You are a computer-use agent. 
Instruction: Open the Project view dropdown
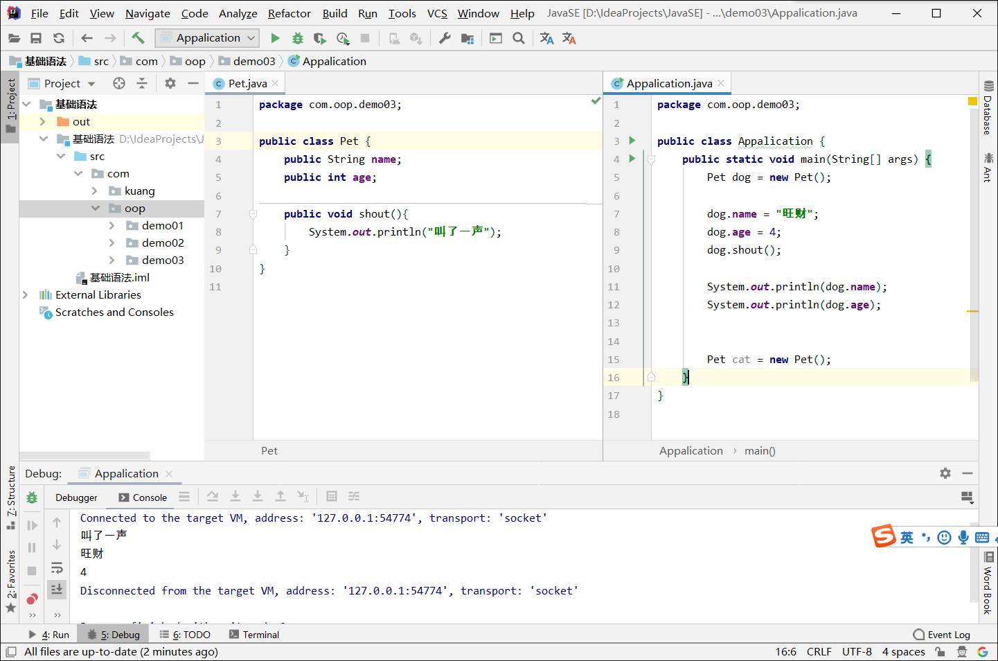click(91, 84)
